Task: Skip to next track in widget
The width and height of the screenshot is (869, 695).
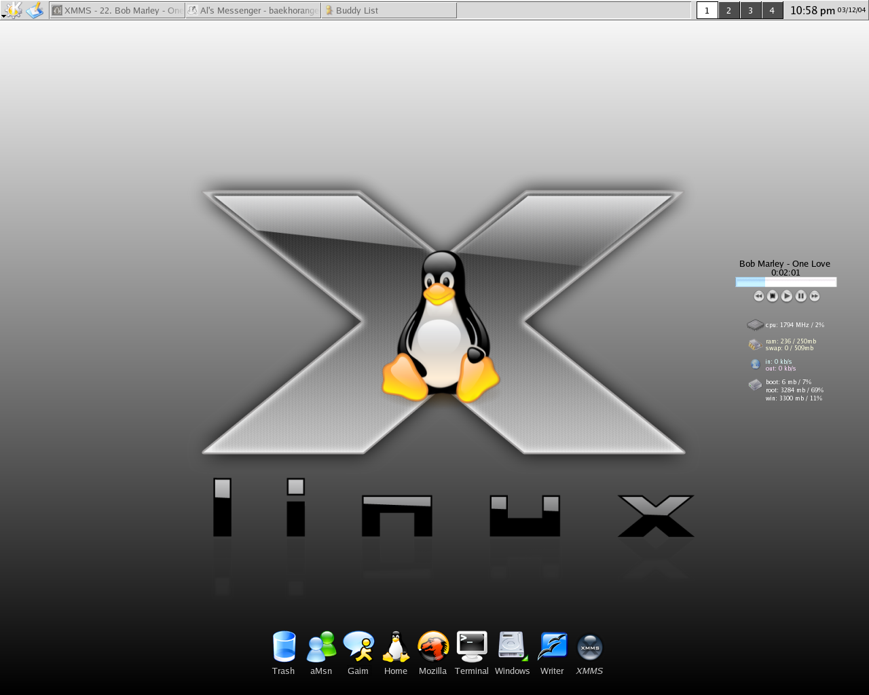Action: [x=815, y=296]
